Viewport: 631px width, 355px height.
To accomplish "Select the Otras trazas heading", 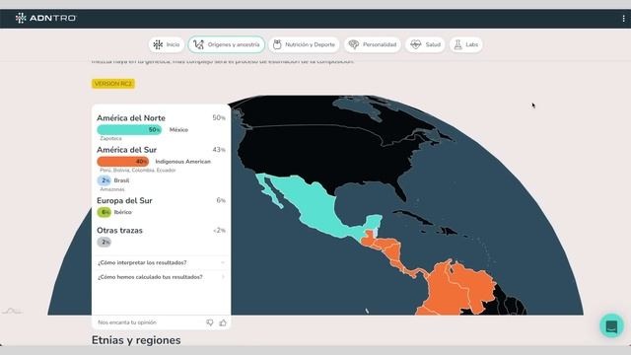I will [119, 230].
